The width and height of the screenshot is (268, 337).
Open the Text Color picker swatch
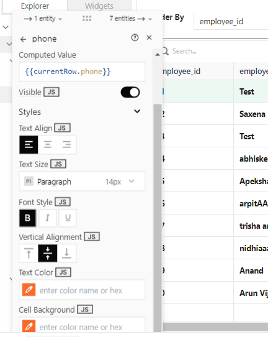tap(29, 290)
